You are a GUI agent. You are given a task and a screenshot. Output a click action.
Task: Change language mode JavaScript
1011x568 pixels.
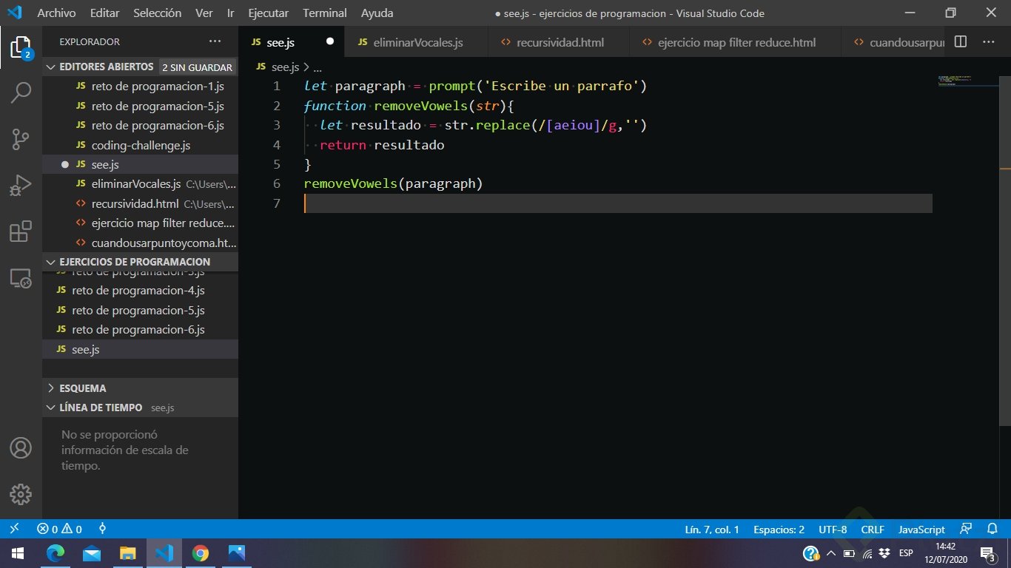coord(921,530)
